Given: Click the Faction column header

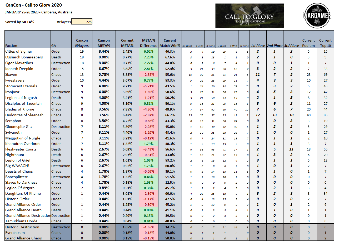Looking at the screenshot, I should tap(11, 46).
